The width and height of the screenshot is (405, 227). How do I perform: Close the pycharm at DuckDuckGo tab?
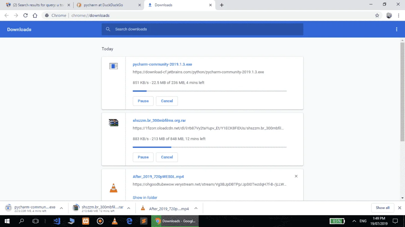click(x=140, y=5)
